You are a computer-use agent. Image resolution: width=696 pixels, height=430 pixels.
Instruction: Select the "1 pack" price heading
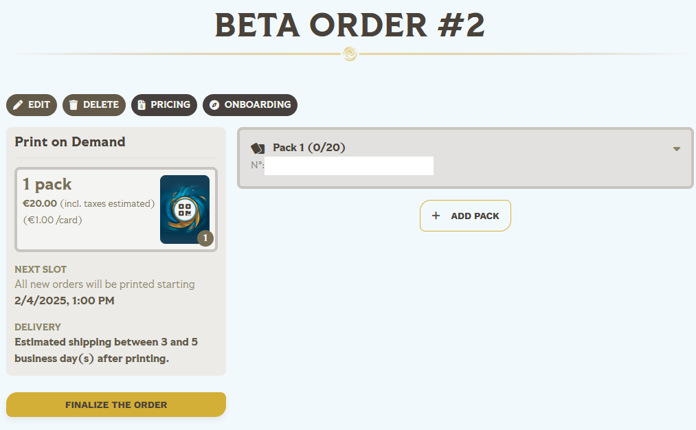click(47, 184)
